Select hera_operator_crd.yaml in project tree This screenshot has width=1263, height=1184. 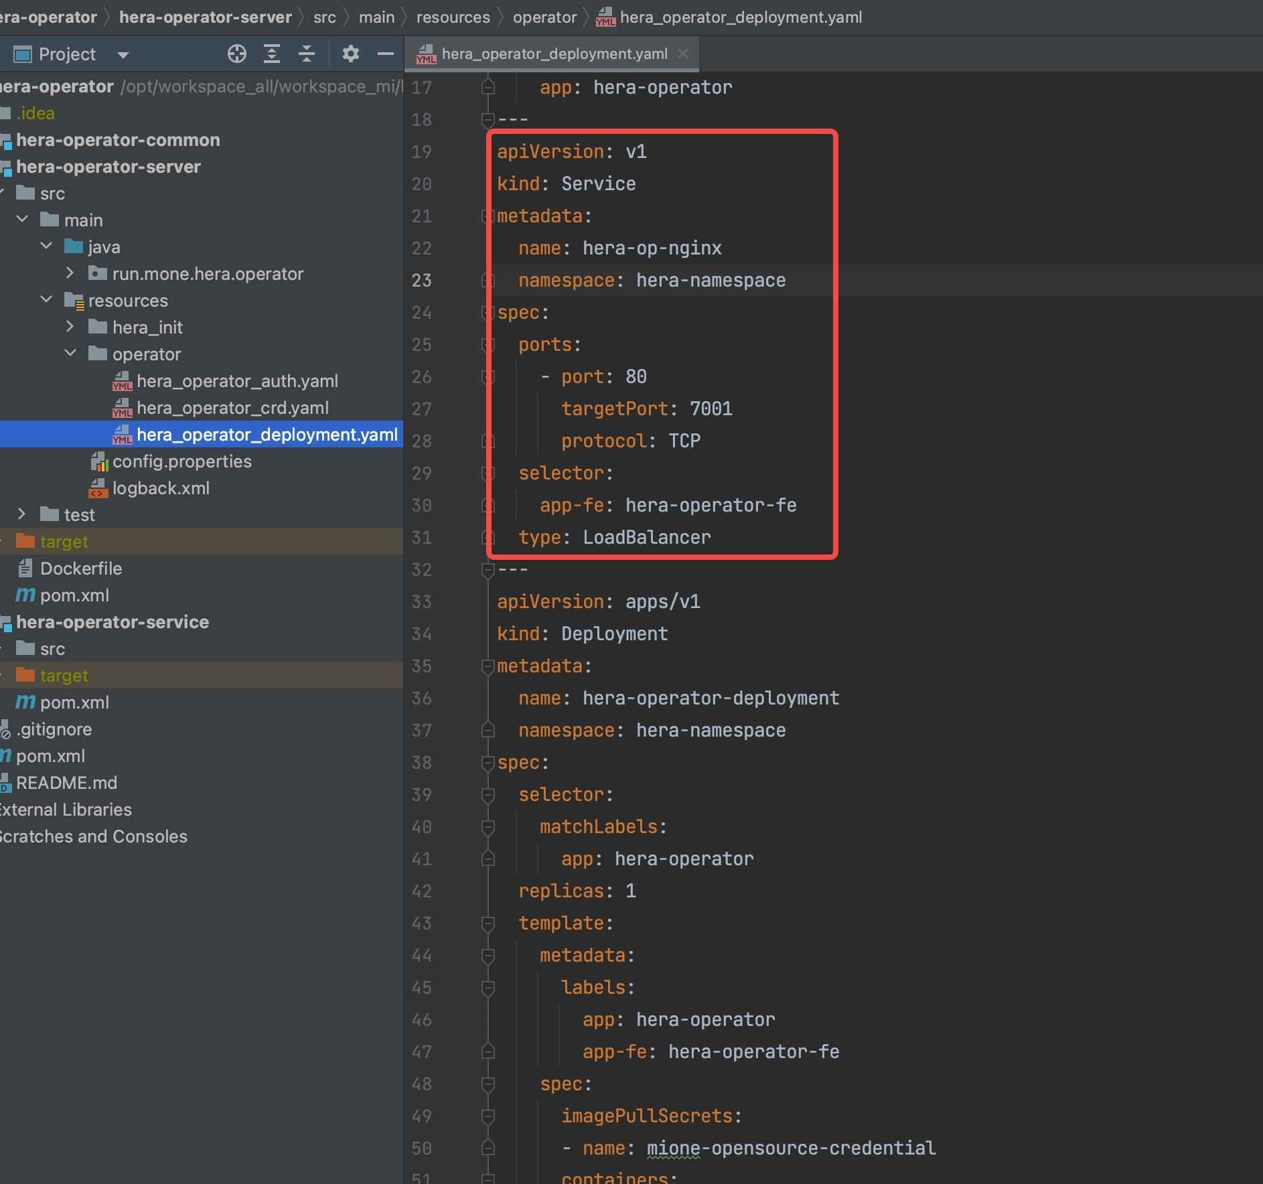point(232,408)
